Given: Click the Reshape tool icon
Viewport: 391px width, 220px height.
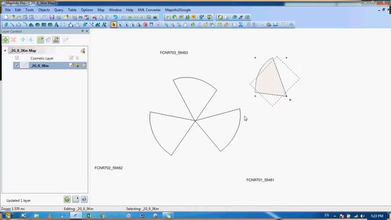Looking at the screenshot, I should tap(71, 24).
